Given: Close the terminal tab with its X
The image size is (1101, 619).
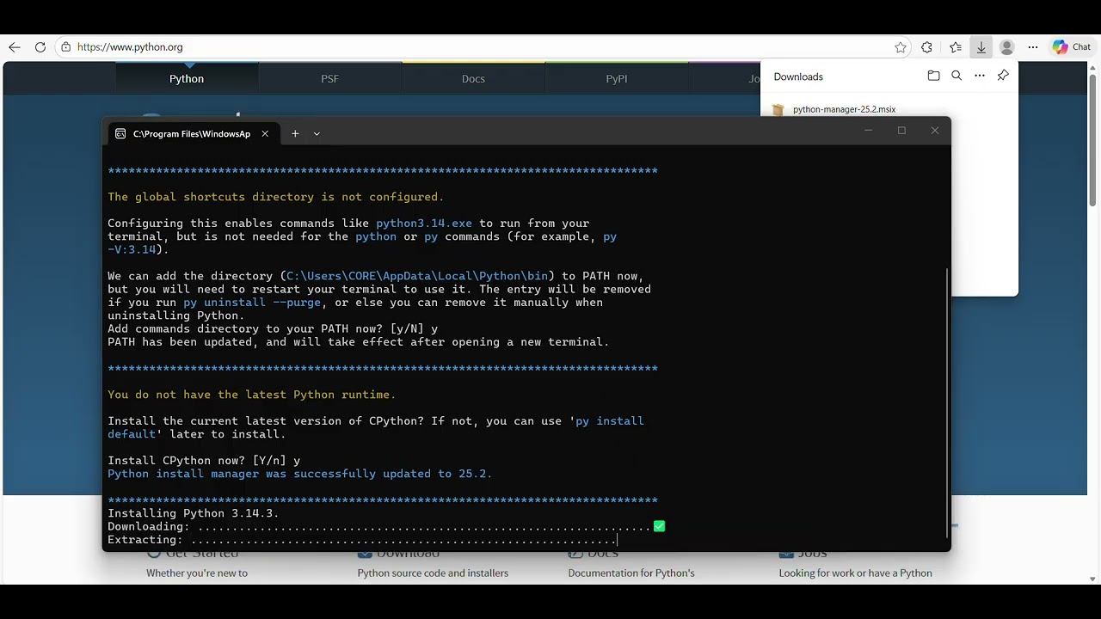Looking at the screenshot, I should point(265,134).
